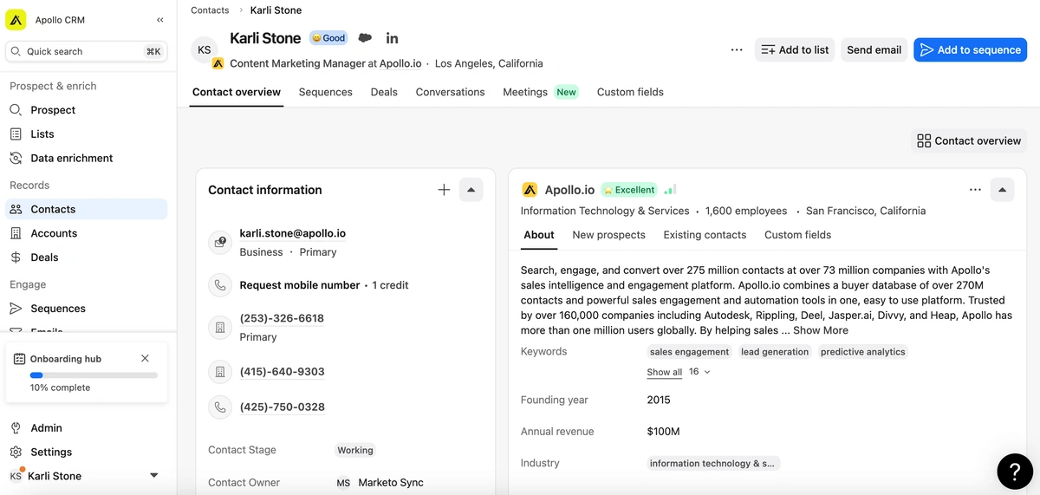Click the Accounts building icon
Screen dimensions: 1040x495
pyautogui.click(x=16, y=233)
